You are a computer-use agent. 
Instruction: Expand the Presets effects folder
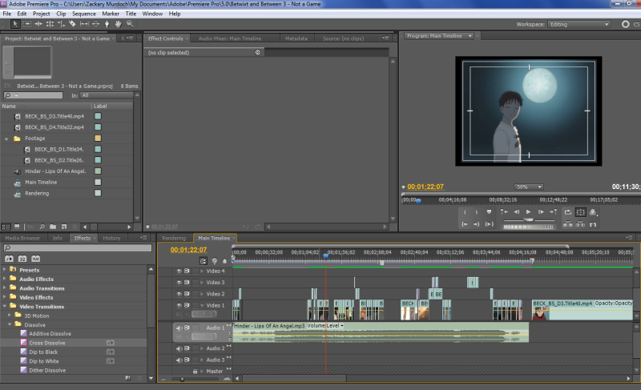pyautogui.click(x=5, y=270)
